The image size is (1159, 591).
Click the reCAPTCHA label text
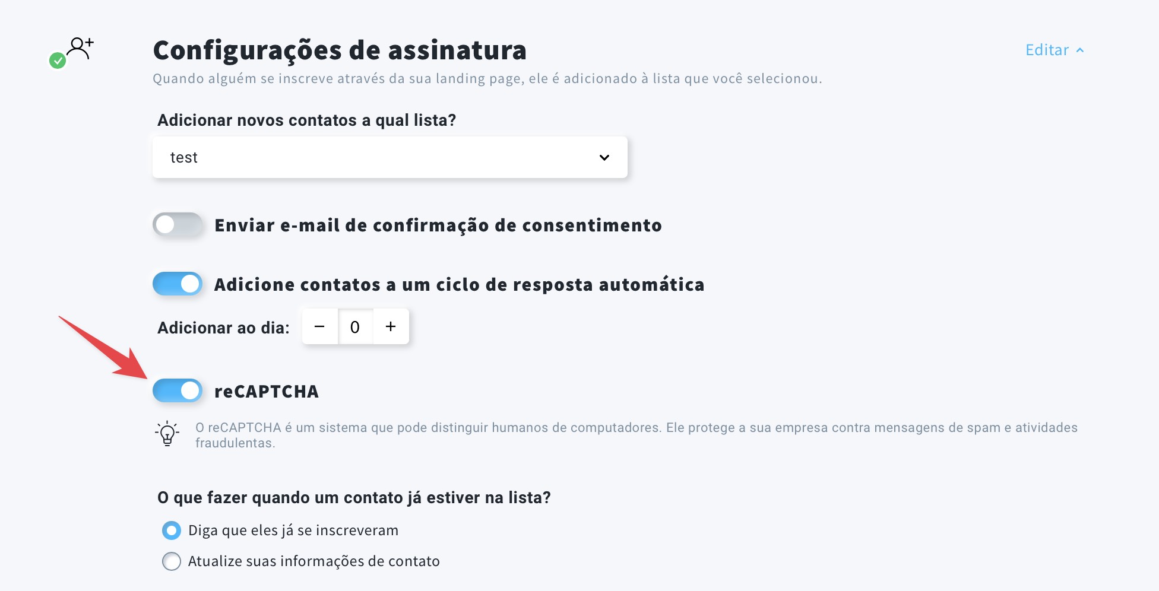pyautogui.click(x=267, y=392)
